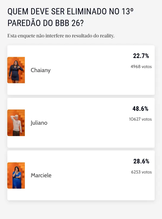Click the name label Juliano
Image resolution: width=162 pixels, height=219 pixels.
click(39, 123)
